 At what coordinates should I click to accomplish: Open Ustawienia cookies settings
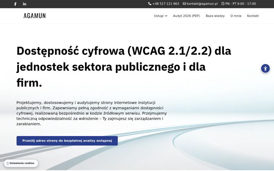point(21,163)
